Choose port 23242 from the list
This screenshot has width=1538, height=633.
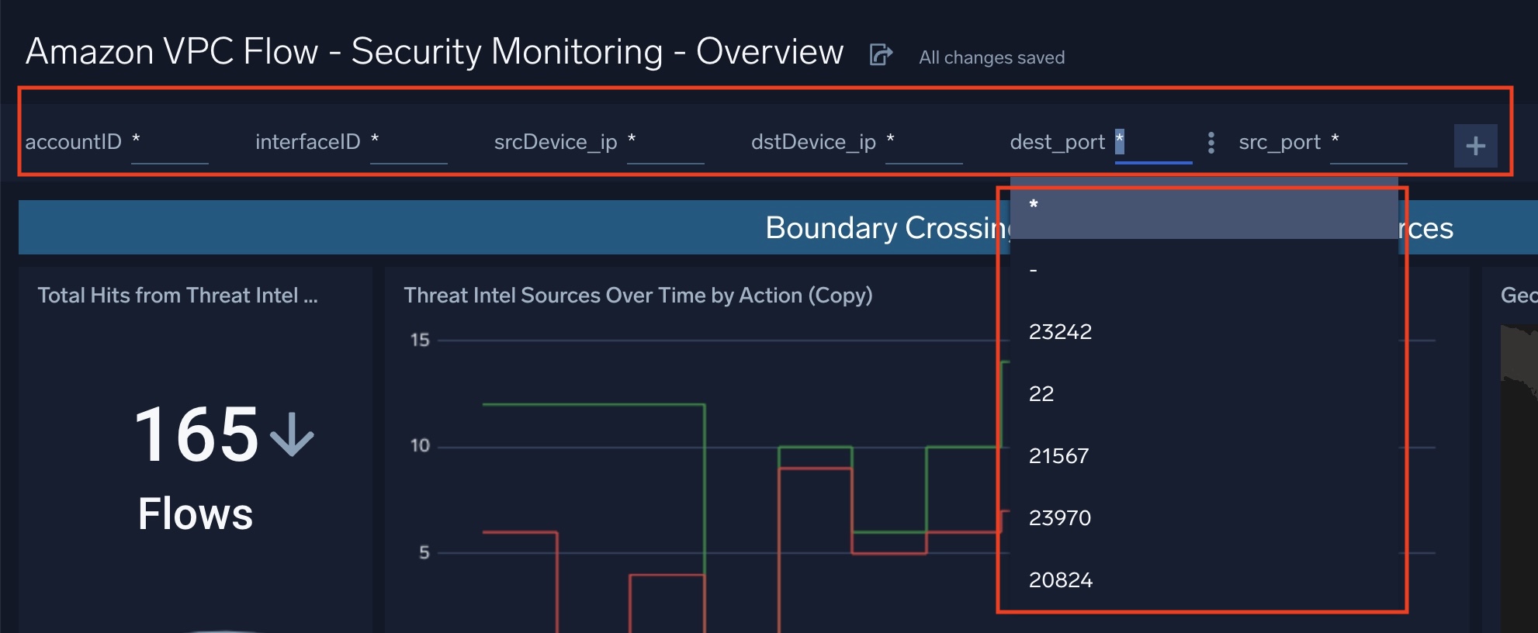pyautogui.click(x=1204, y=331)
